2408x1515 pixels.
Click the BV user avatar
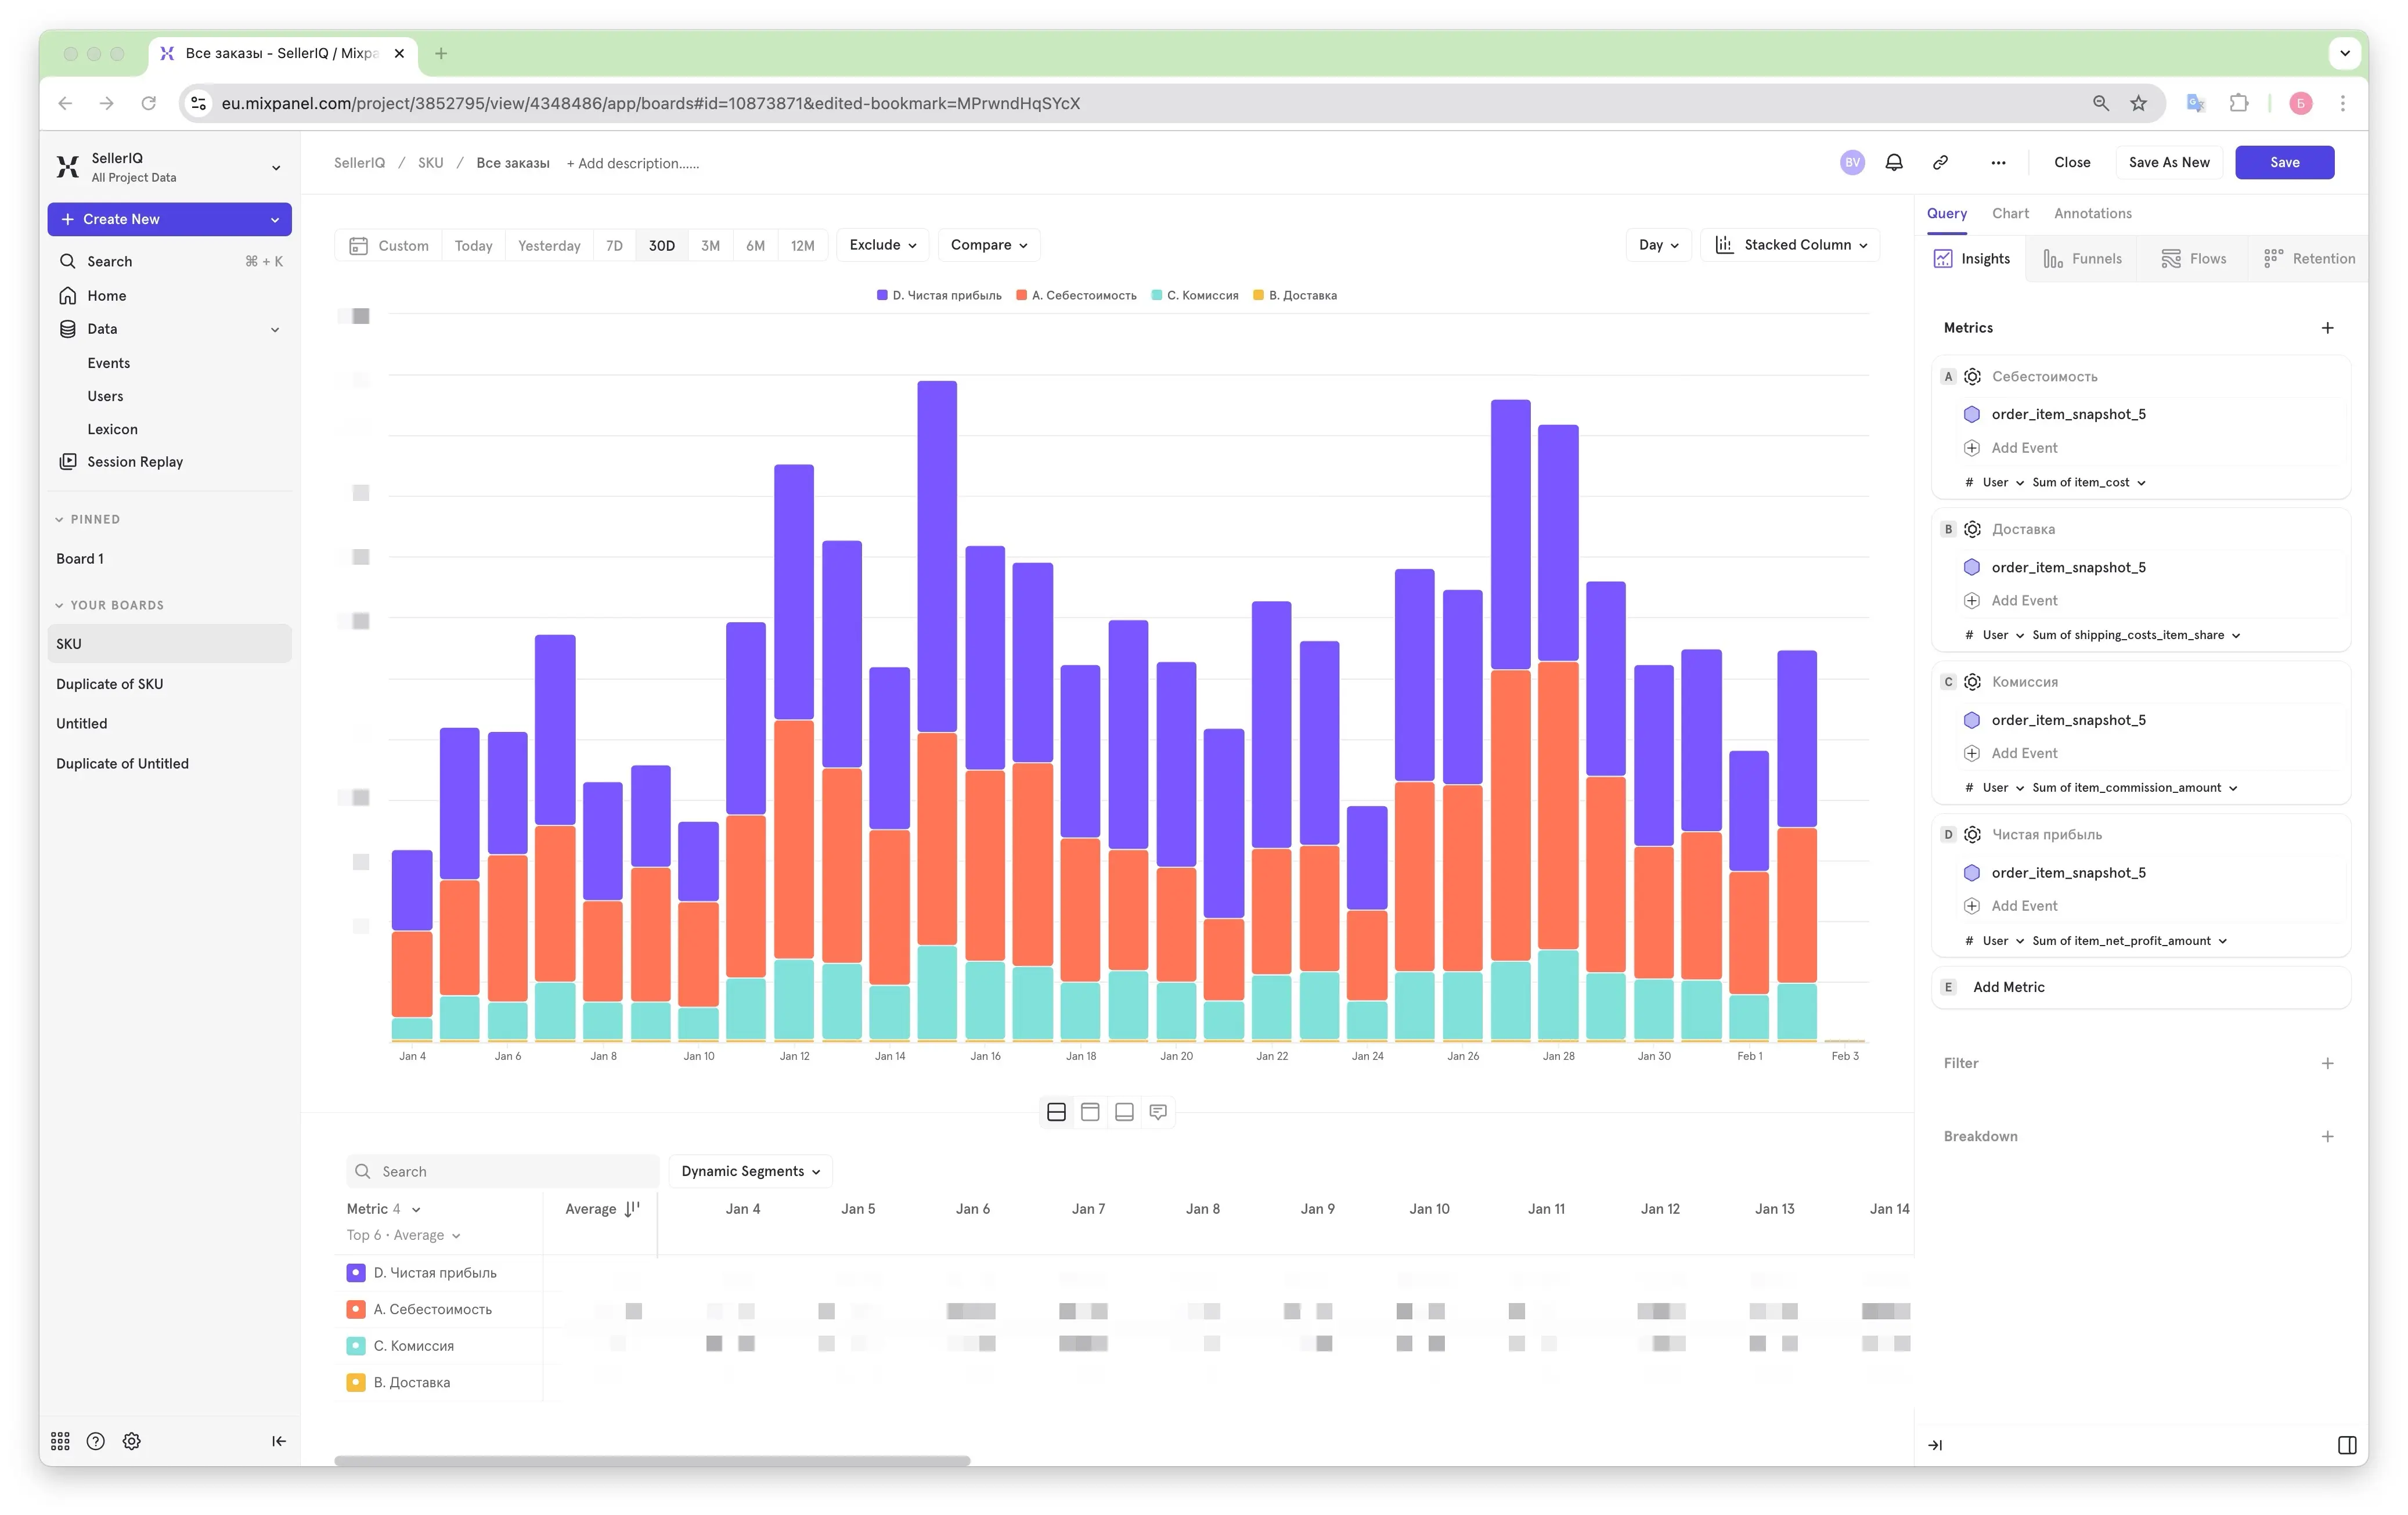(x=1852, y=163)
